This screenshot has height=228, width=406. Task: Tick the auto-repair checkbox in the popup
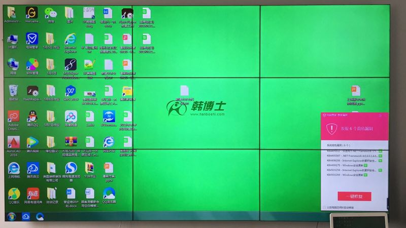pyautogui.click(x=324, y=207)
